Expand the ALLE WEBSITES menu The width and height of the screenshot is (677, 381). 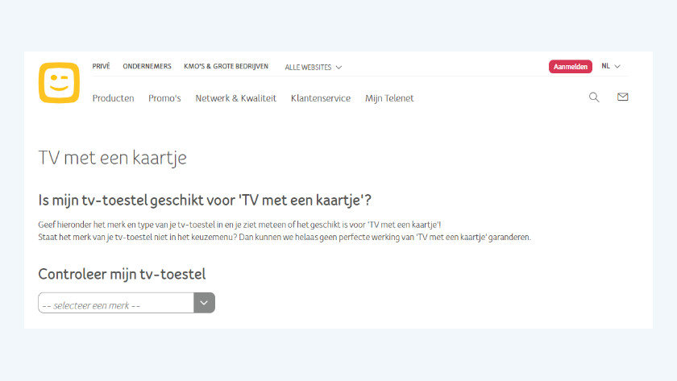(308, 68)
